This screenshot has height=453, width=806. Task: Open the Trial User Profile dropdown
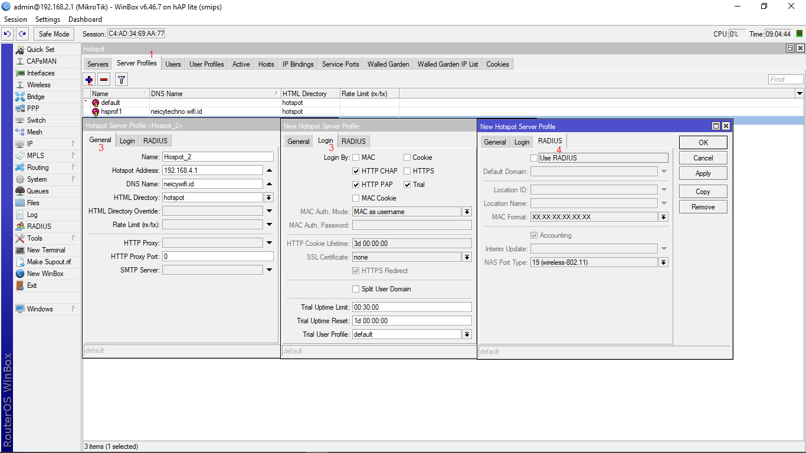pyautogui.click(x=467, y=334)
